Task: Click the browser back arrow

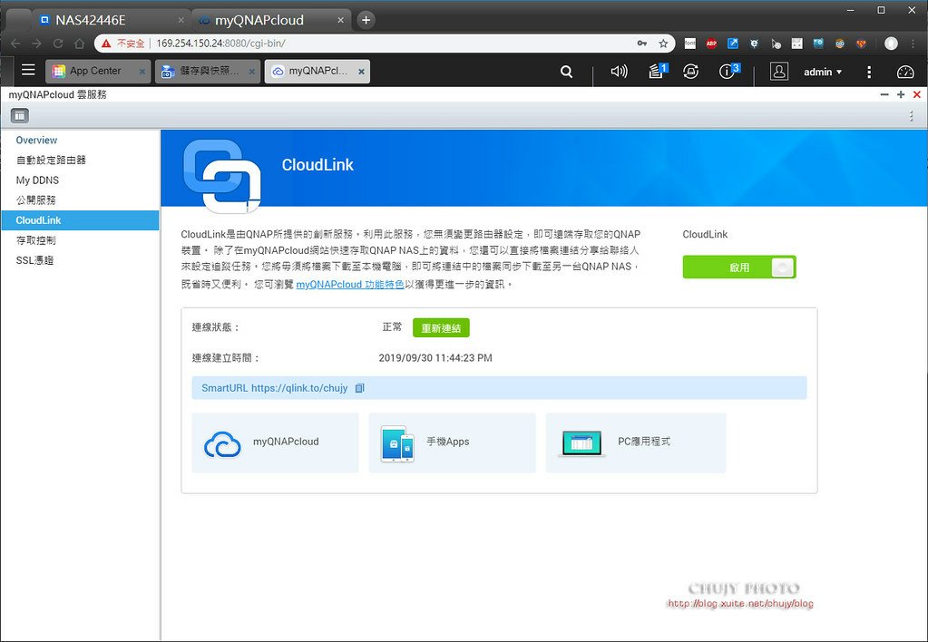Action: tap(15, 44)
